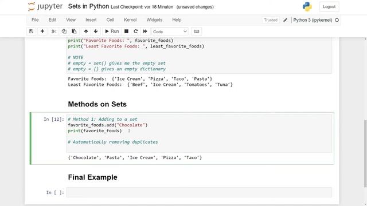Click Python 3 (ipykernel) kernel name

(x=313, y=20)
